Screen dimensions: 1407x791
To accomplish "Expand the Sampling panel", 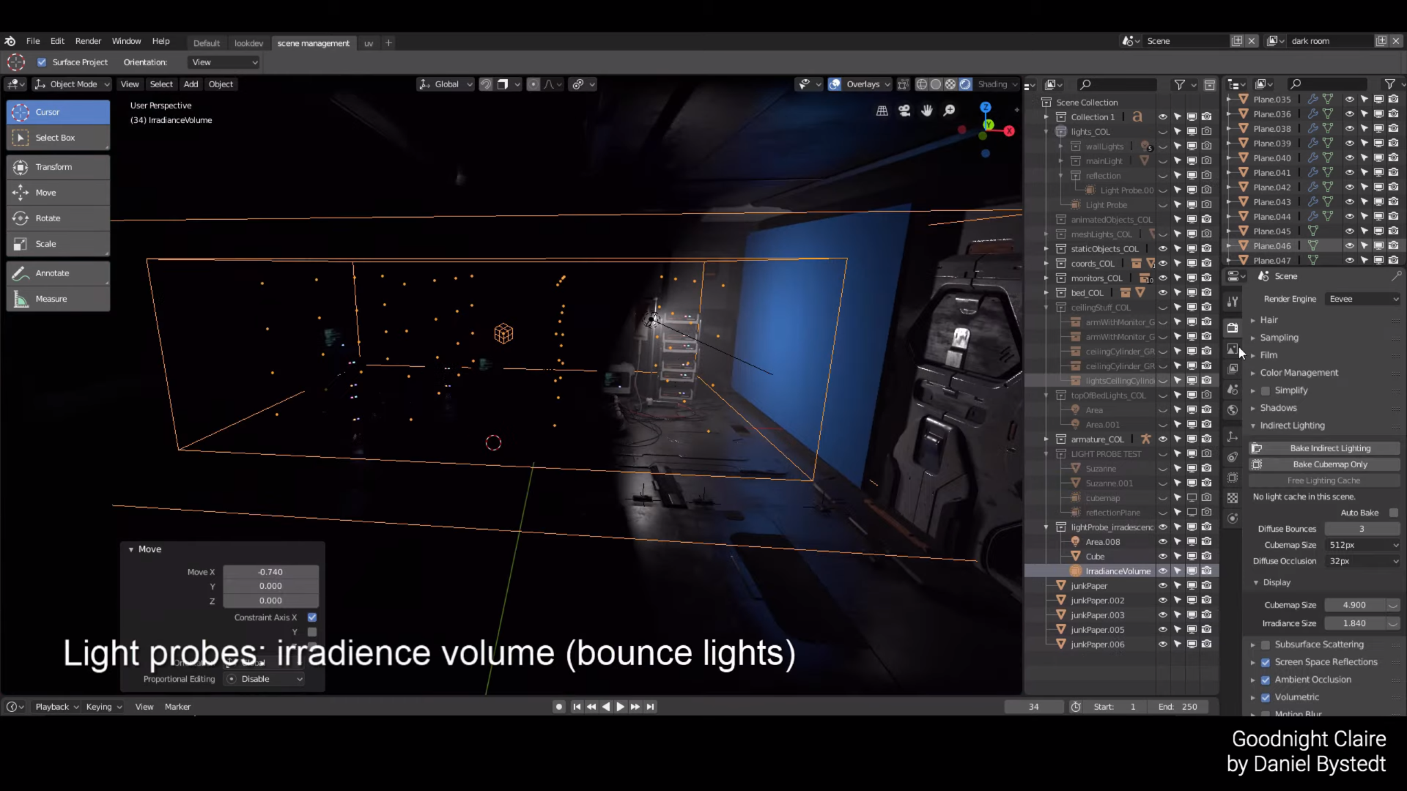I will (1279, 338).
